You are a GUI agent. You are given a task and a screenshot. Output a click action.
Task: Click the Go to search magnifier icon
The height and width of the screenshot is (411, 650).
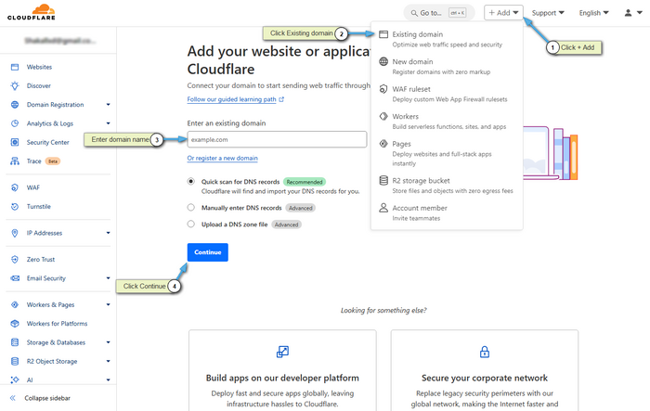414,13
